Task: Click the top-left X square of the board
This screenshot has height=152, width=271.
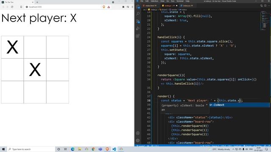Action: click(x=12, y=47)
